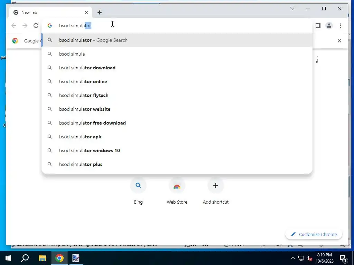Select 'bsod simulator plus' suggestion
354x265 pixels.
pos(177,164)
